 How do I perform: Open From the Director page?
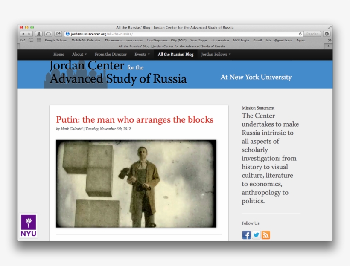tap(111, 55)
